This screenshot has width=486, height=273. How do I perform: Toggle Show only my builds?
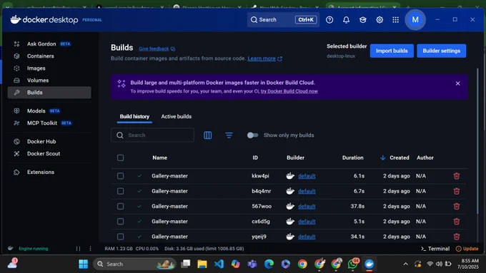tap(252, 135)
